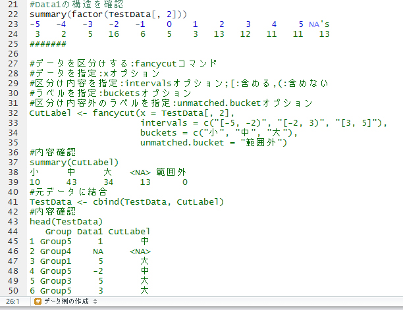Place cursor on summary(CutLabel) line

pos(74,163)
